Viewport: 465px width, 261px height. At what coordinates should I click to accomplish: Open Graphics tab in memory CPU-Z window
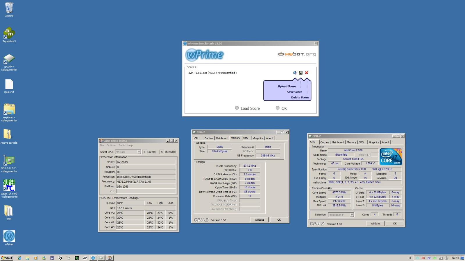(x=258, y=138)
